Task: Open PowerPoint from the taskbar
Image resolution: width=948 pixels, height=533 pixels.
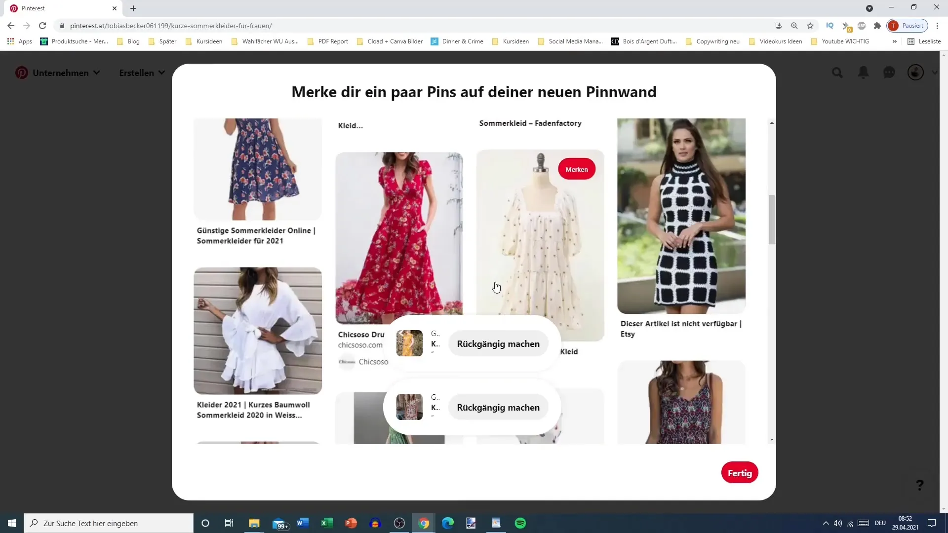Action: click(351, 523)
